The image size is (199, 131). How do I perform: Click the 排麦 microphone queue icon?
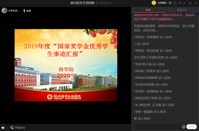24,11
